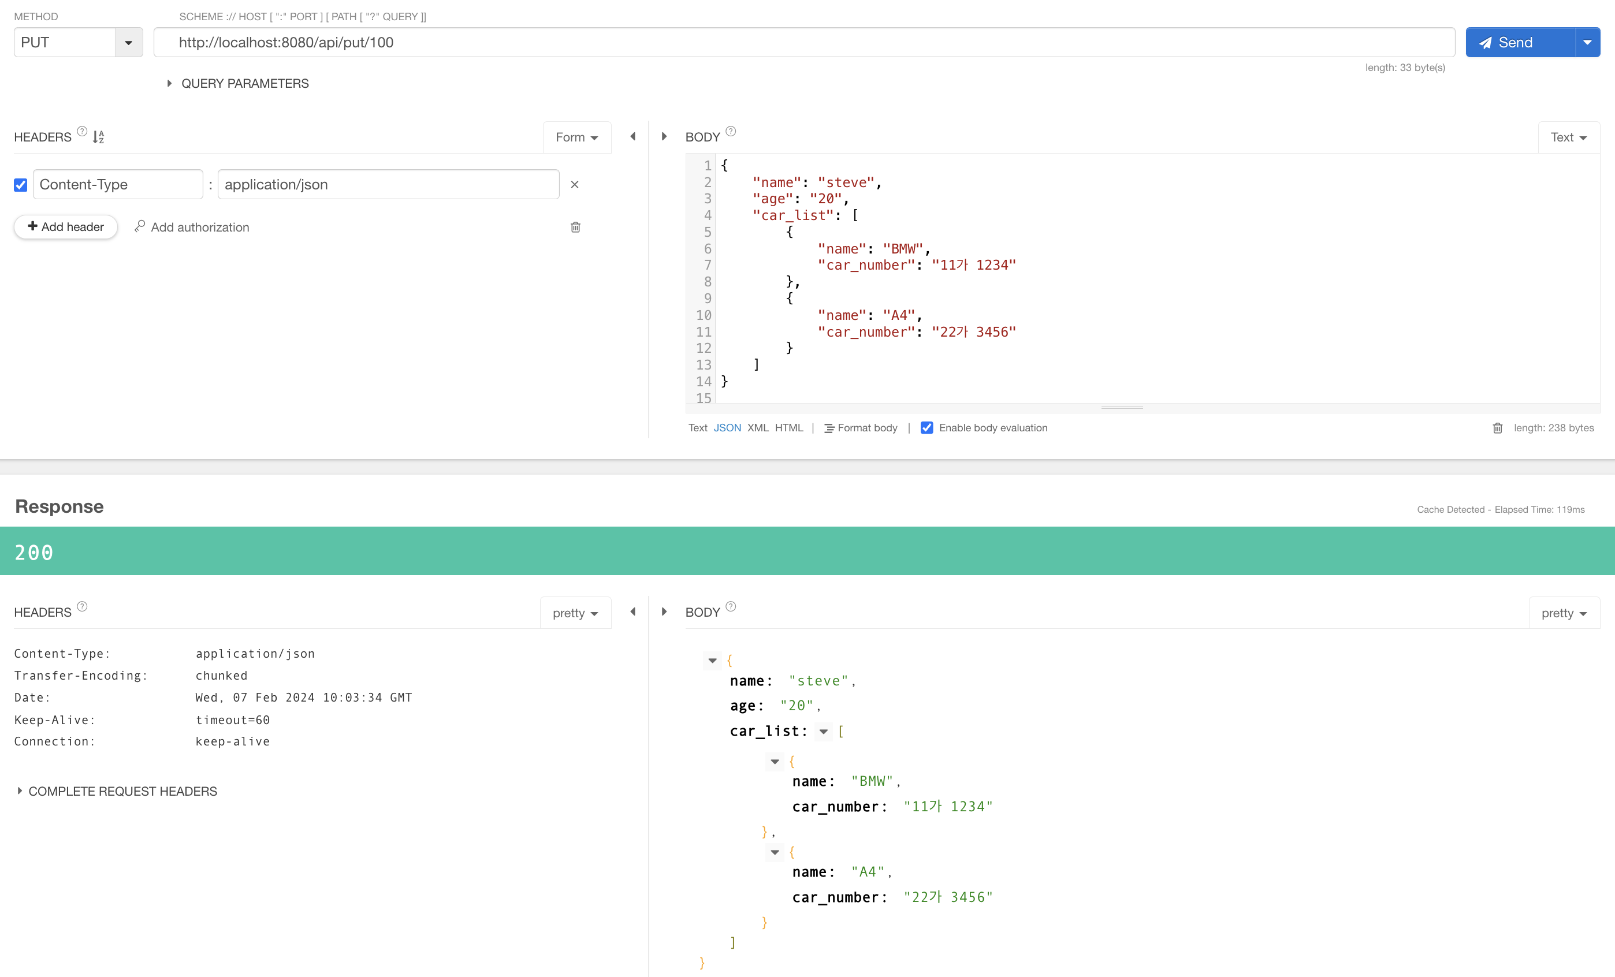Click the request URL input field
This screenshot has height=977, width=1615.
pos(803,43)
